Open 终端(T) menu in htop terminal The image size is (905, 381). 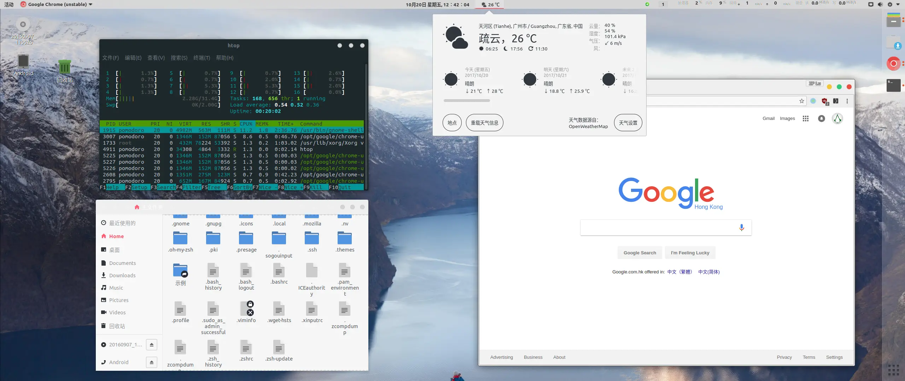[x=202, y=58]
